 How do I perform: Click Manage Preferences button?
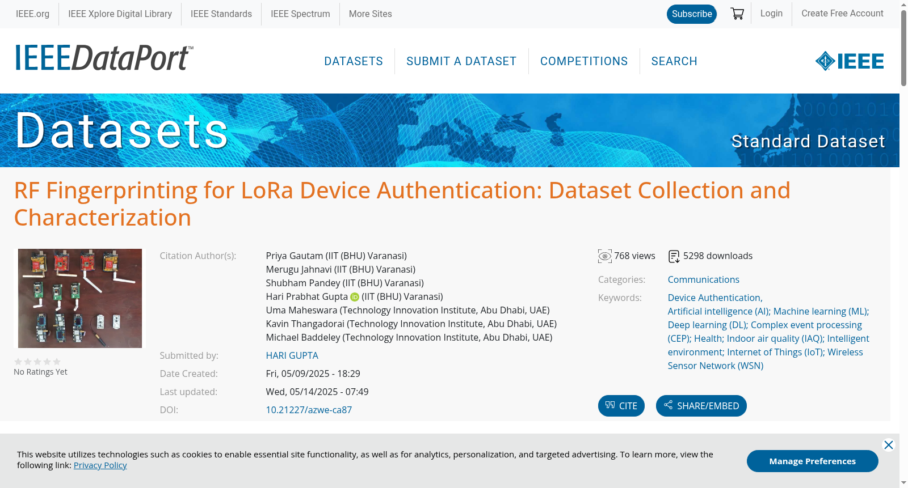pos(812,461)
